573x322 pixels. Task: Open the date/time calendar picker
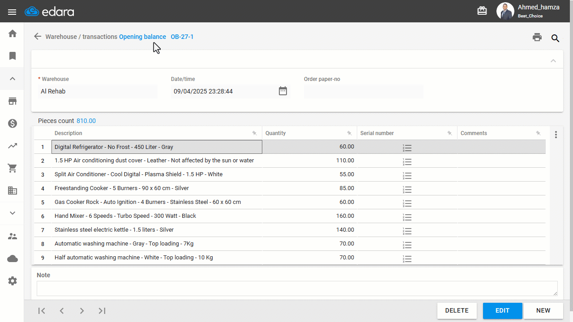coord(283,91)
